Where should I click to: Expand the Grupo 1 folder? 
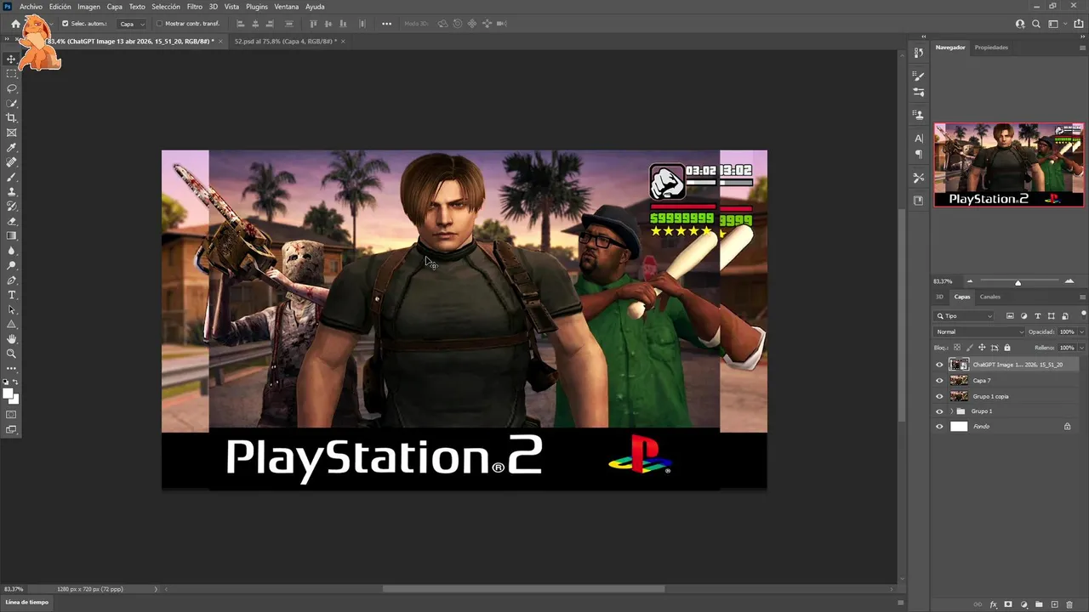[952, 411]
